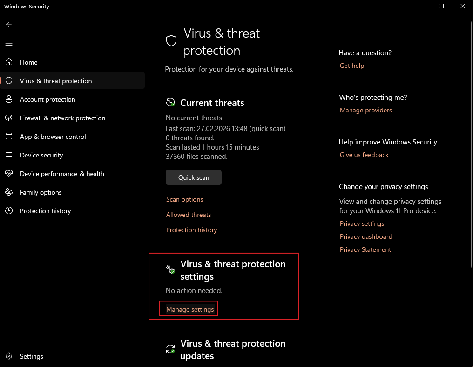Screen dimensions: 473x367
Task: Click the Device performance & health heart icon
Action: [9, 174]
